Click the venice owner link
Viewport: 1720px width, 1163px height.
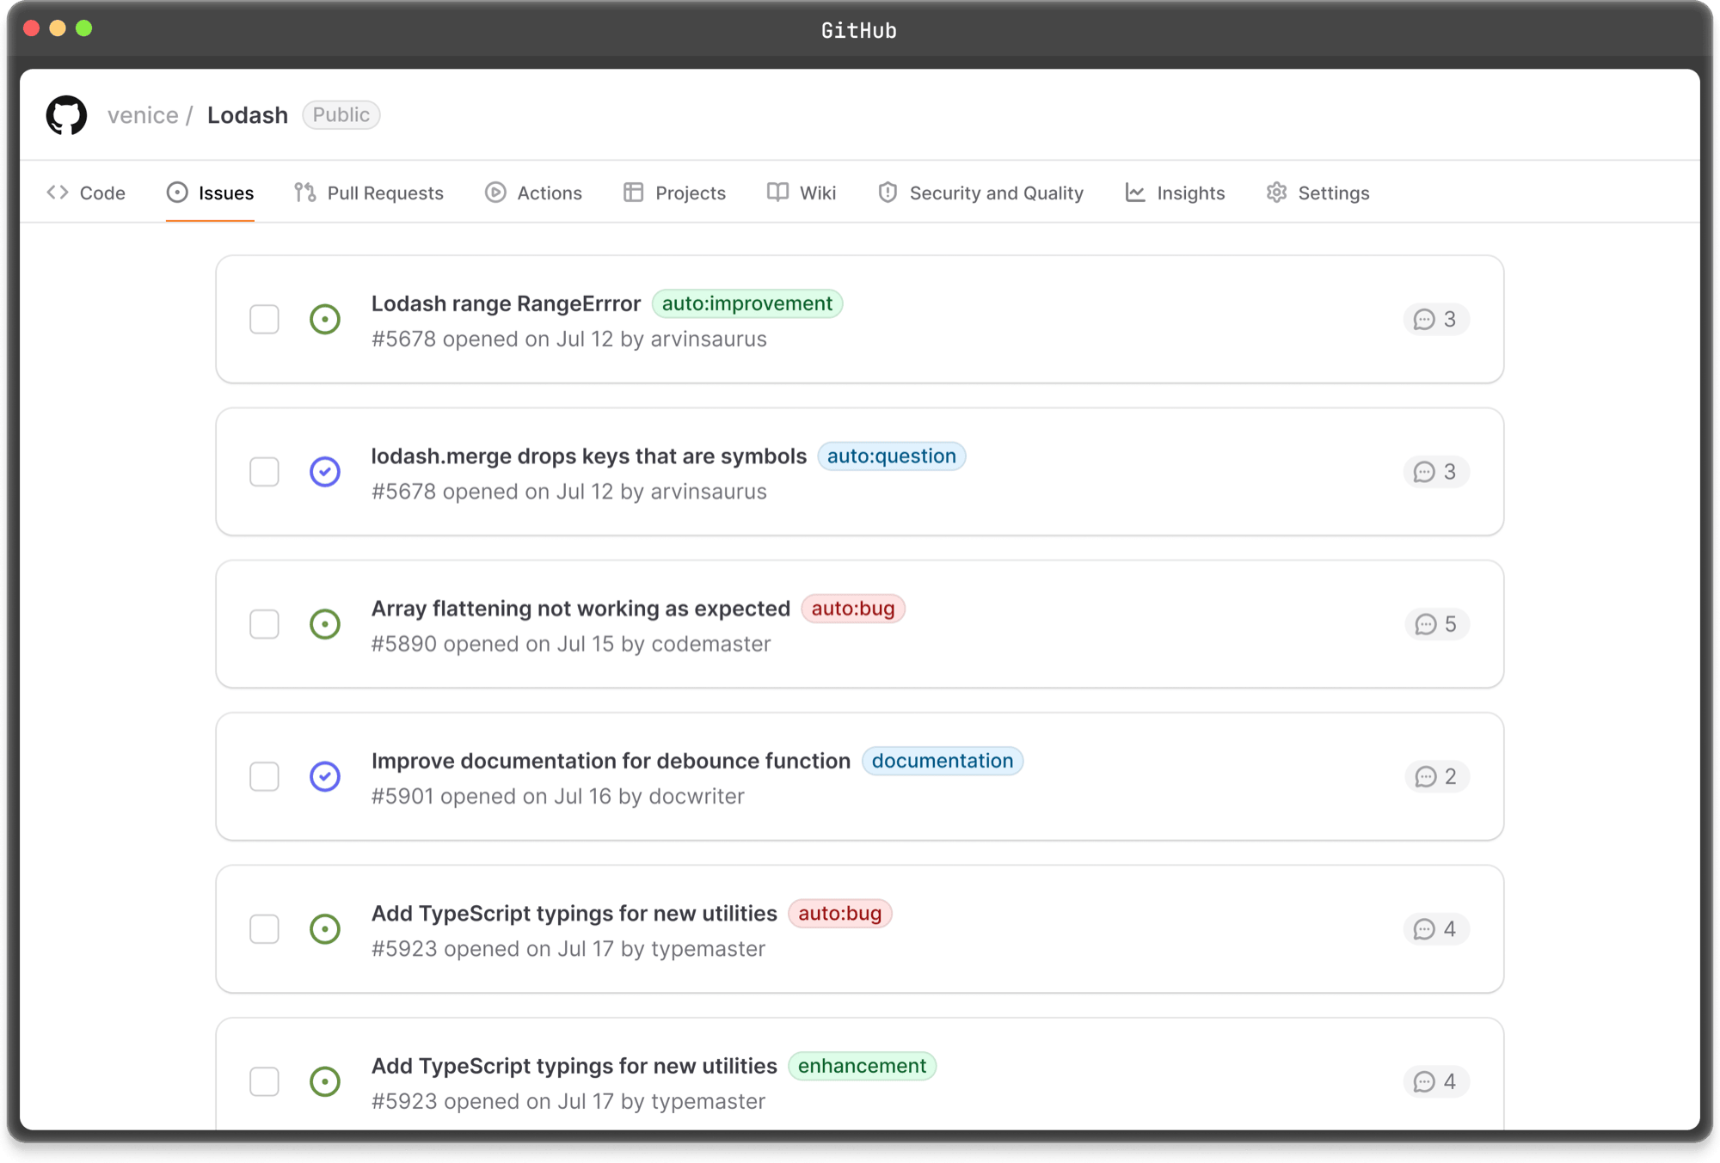point(143,115)
